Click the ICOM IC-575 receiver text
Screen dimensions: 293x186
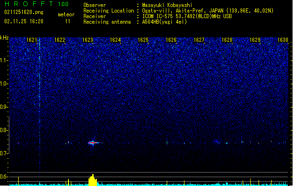187,16
